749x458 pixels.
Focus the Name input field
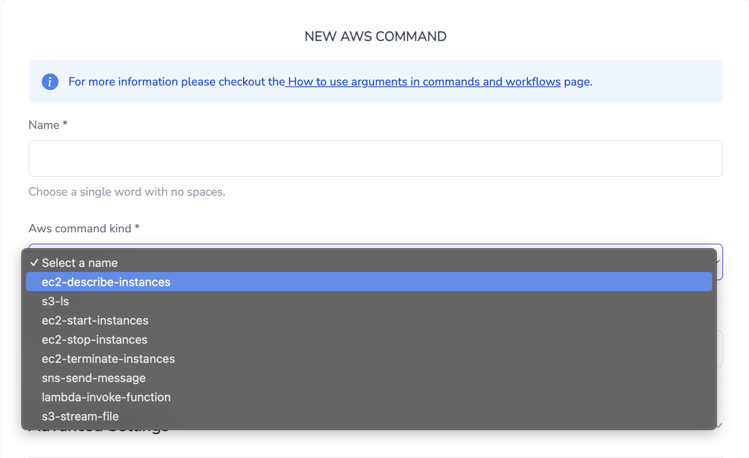(376, 159)
